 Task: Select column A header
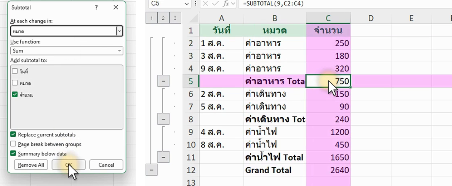[221, 18]
